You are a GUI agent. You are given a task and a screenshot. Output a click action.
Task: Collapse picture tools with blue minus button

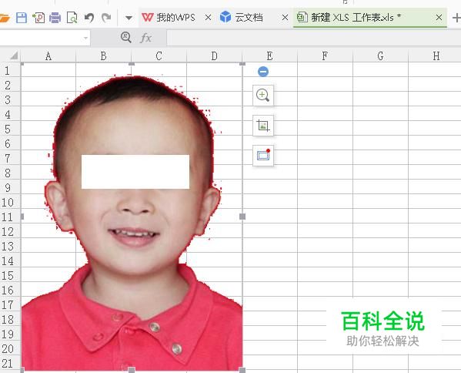point(263,72)
